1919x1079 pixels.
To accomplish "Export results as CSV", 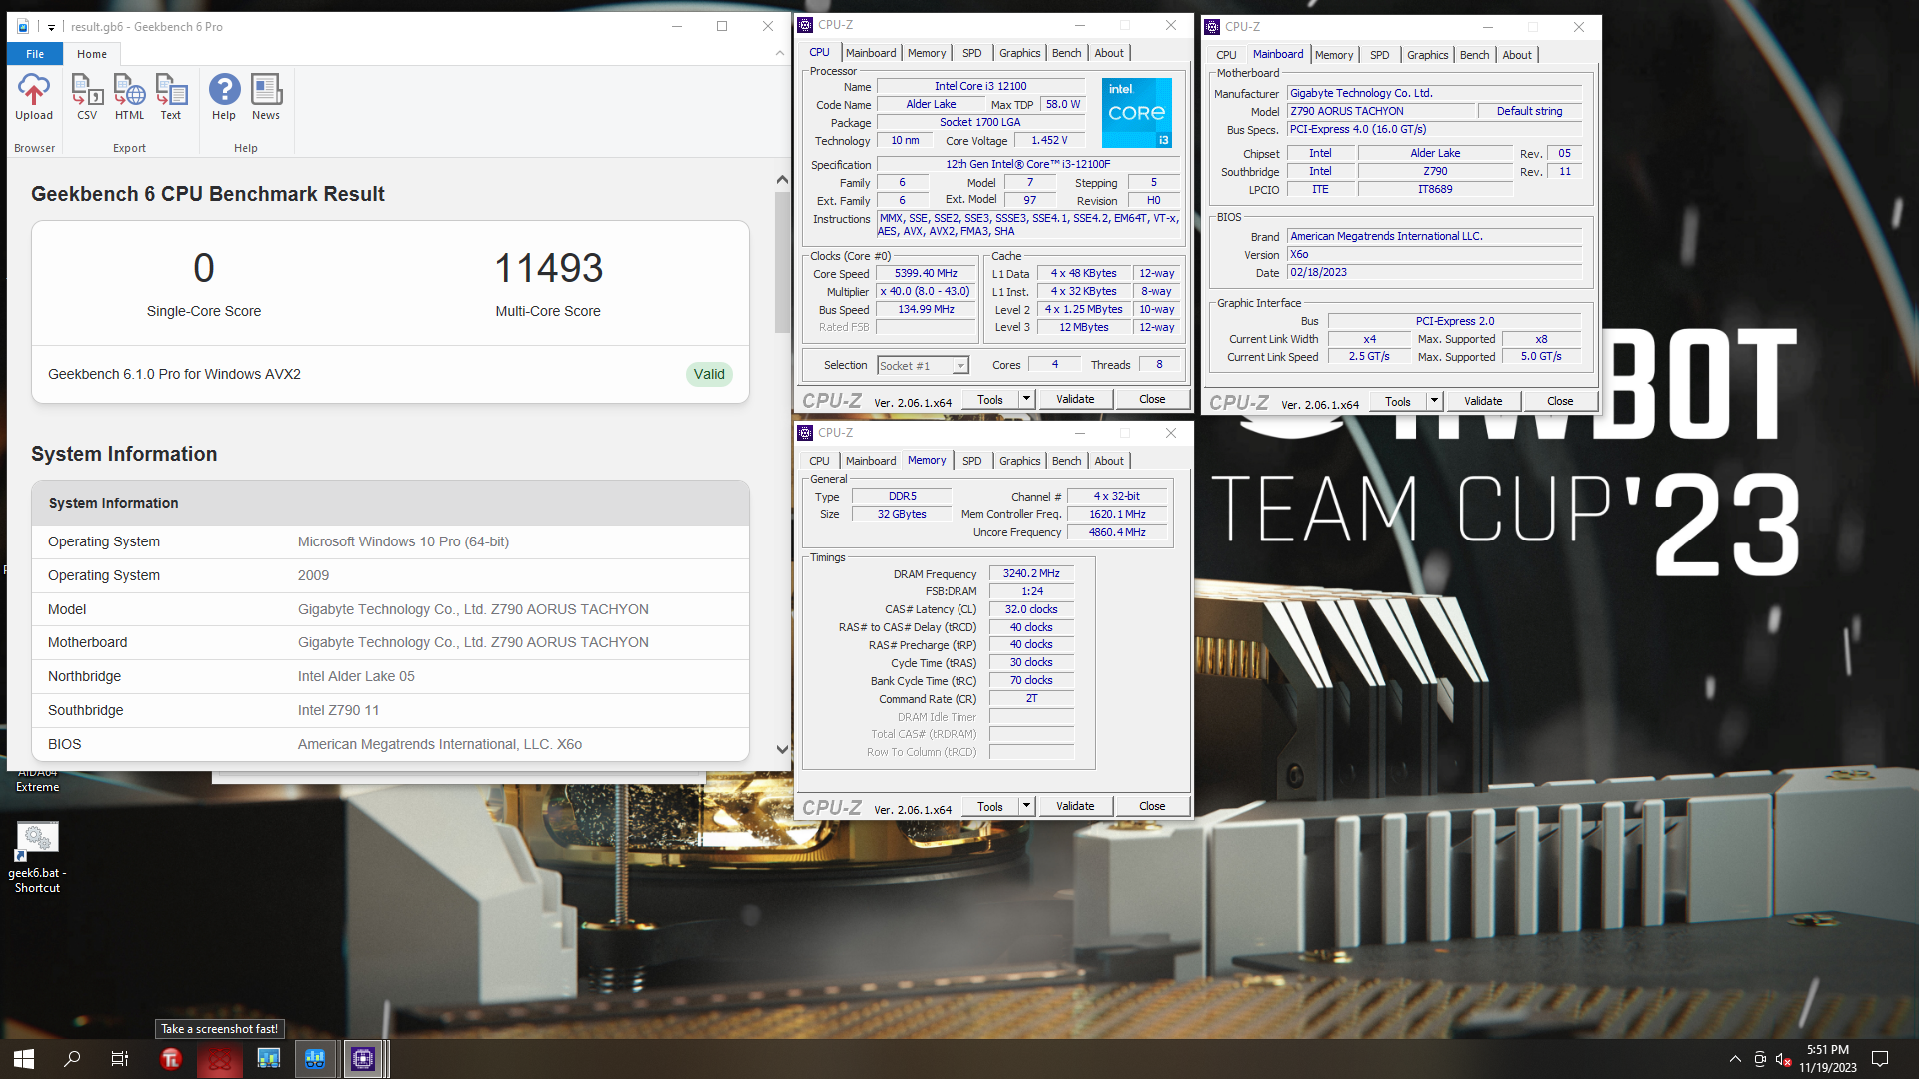I will point(87,98).
